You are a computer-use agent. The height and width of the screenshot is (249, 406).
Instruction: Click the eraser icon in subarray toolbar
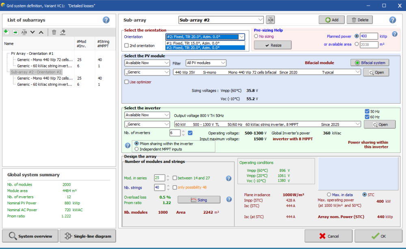(x=63, y=32)
